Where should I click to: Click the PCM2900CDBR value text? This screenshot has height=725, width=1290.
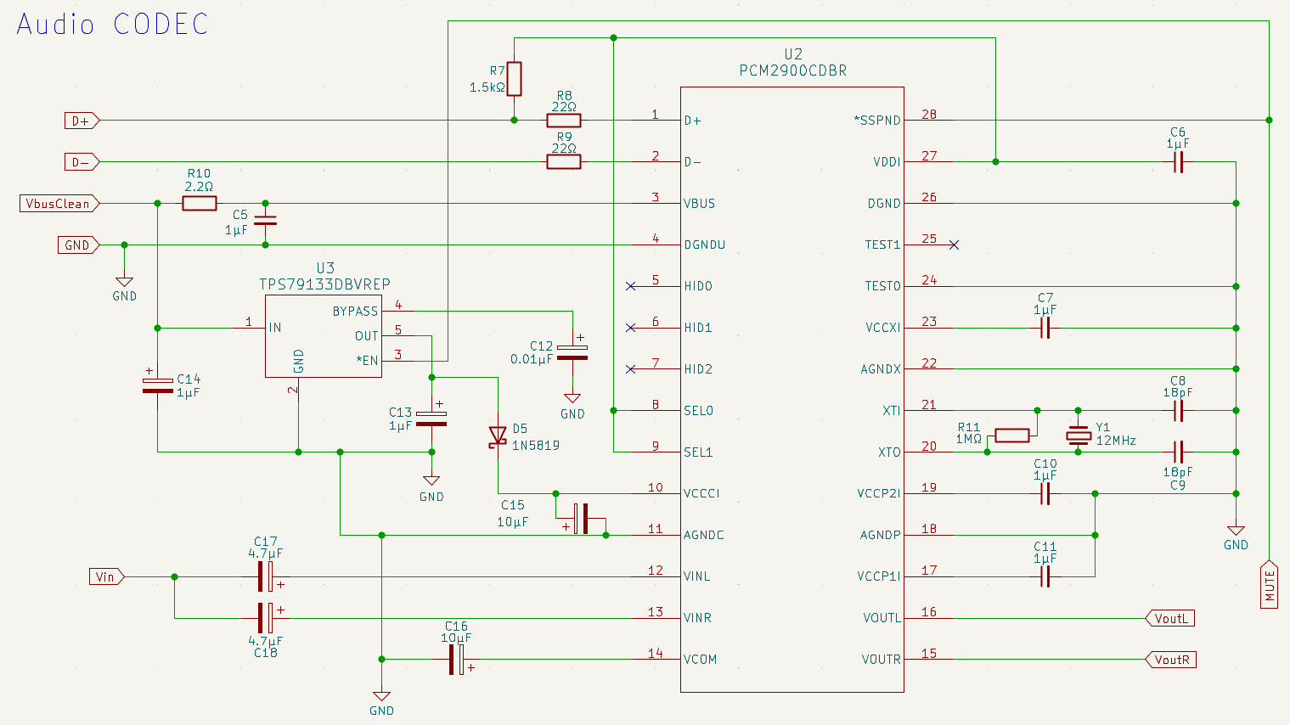pos(793,70)
